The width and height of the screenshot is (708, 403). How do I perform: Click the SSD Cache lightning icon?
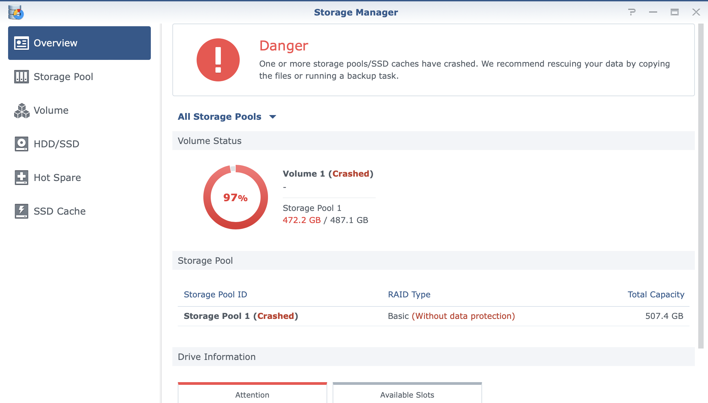(x=22, y=211)
